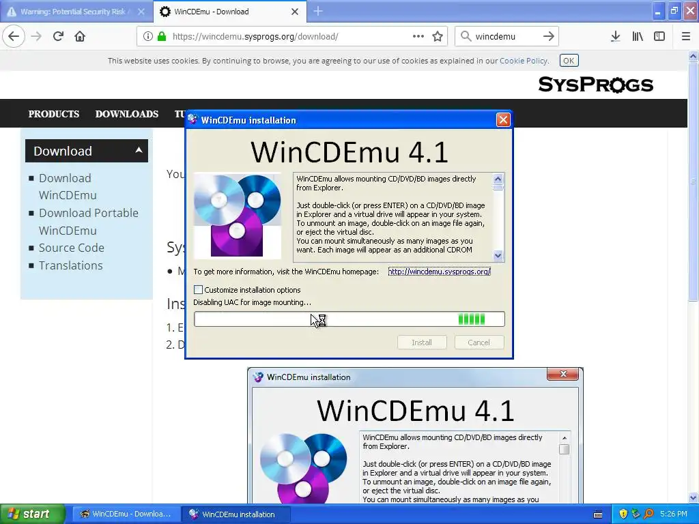The width and height of the screenshot is (699, 524).
Task: Follow the wincdemu.sysprogs.org homepage link
Action: 439,272
